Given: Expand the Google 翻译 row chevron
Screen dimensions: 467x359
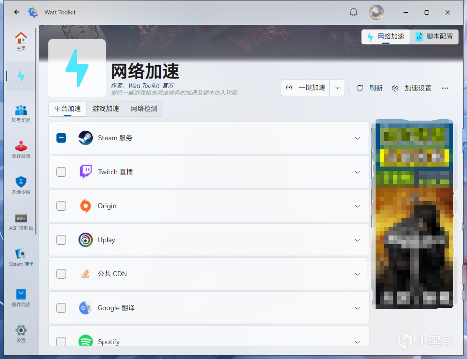Looking at the screenshot, I should click(x=357, y=308).
